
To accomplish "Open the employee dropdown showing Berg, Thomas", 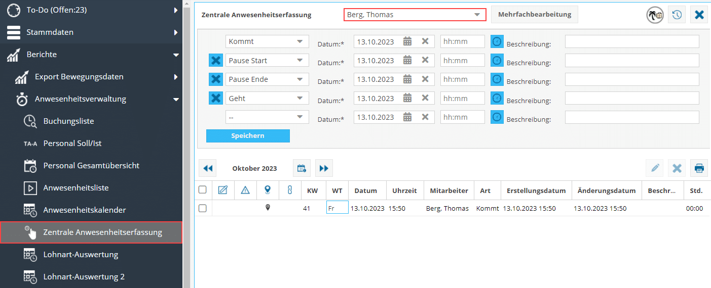I will [414, 15].
